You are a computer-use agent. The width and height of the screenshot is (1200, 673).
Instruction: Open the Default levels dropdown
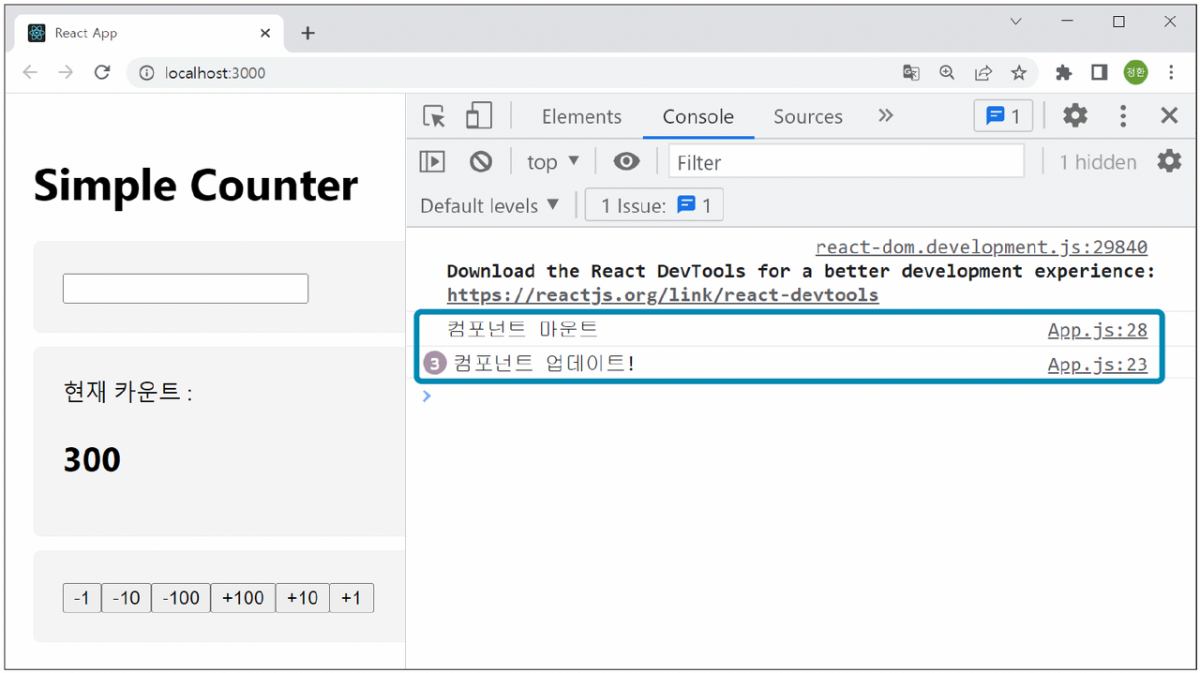pyautogui.click(x=489, y=205)
